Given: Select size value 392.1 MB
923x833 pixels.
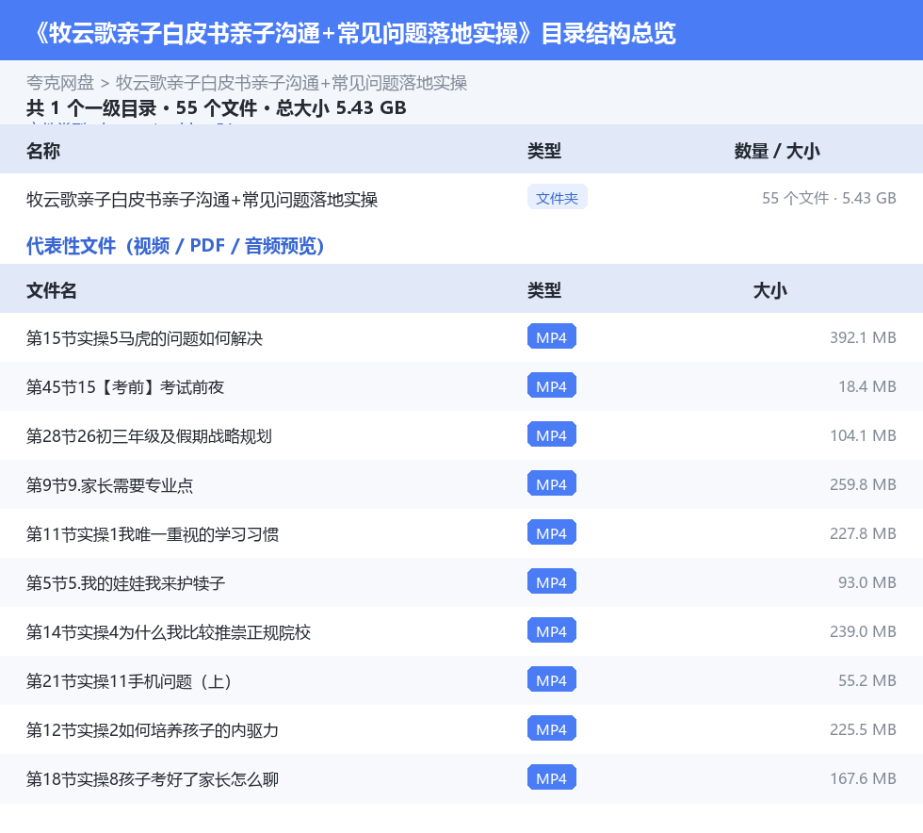Looking at the screenshot, I should tap(863, 337).
